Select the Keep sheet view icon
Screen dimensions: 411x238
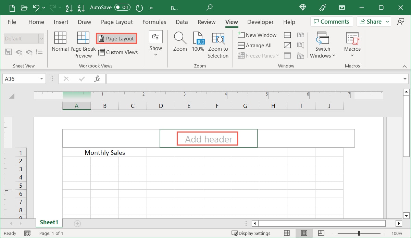pyautogui.click(x=9, y=52)
